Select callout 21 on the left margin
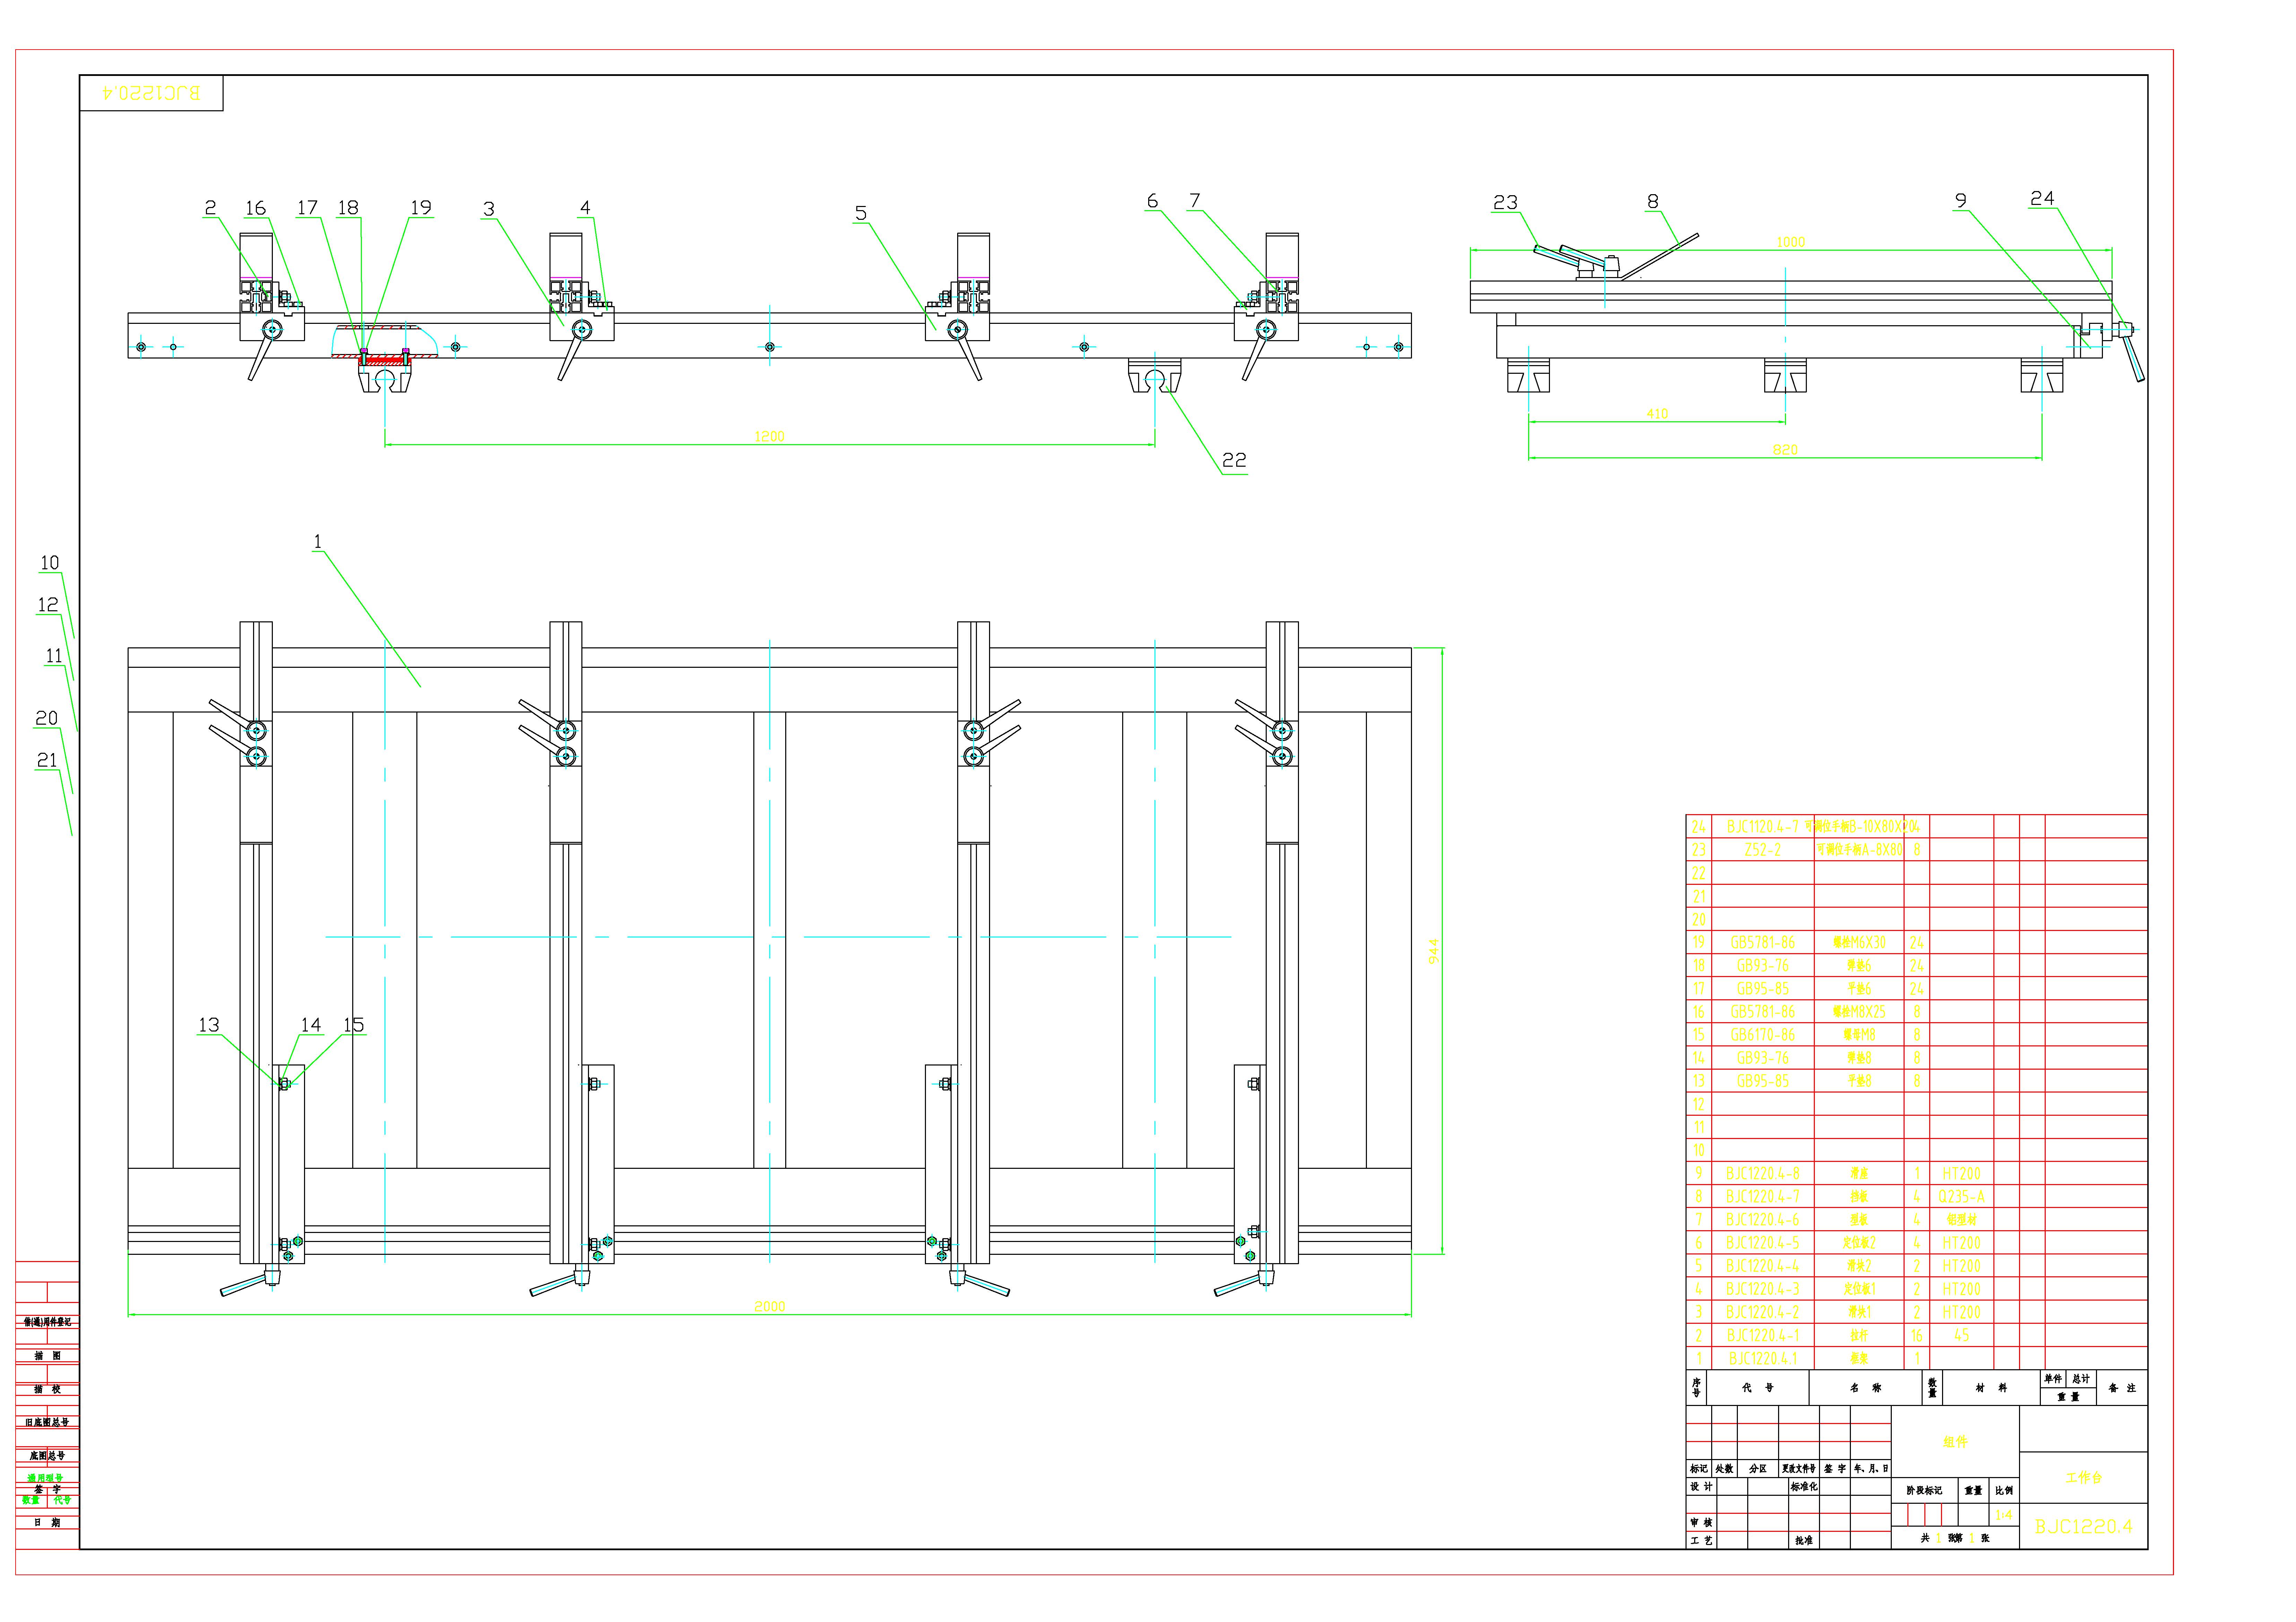Screen dimensions: 2296x1622 47,760
